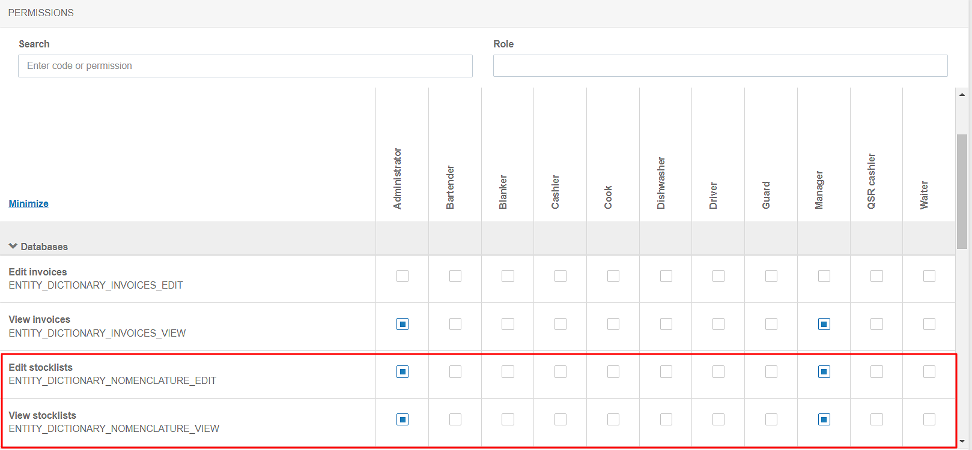Uncheck View invoices for Manager
The width and height of the screenshot is (972, 450).
pos(824,324)
